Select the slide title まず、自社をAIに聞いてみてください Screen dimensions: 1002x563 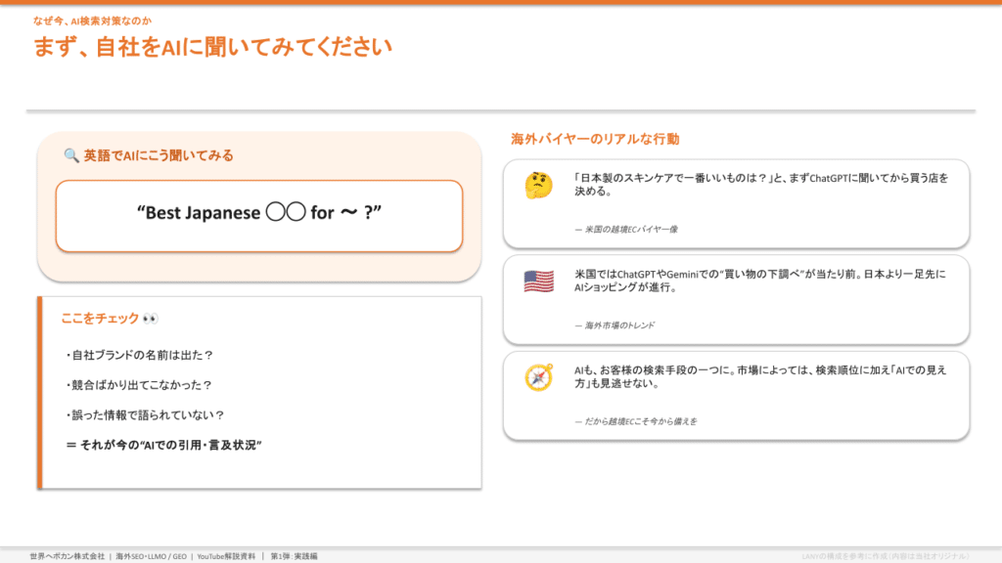(212, 47)
